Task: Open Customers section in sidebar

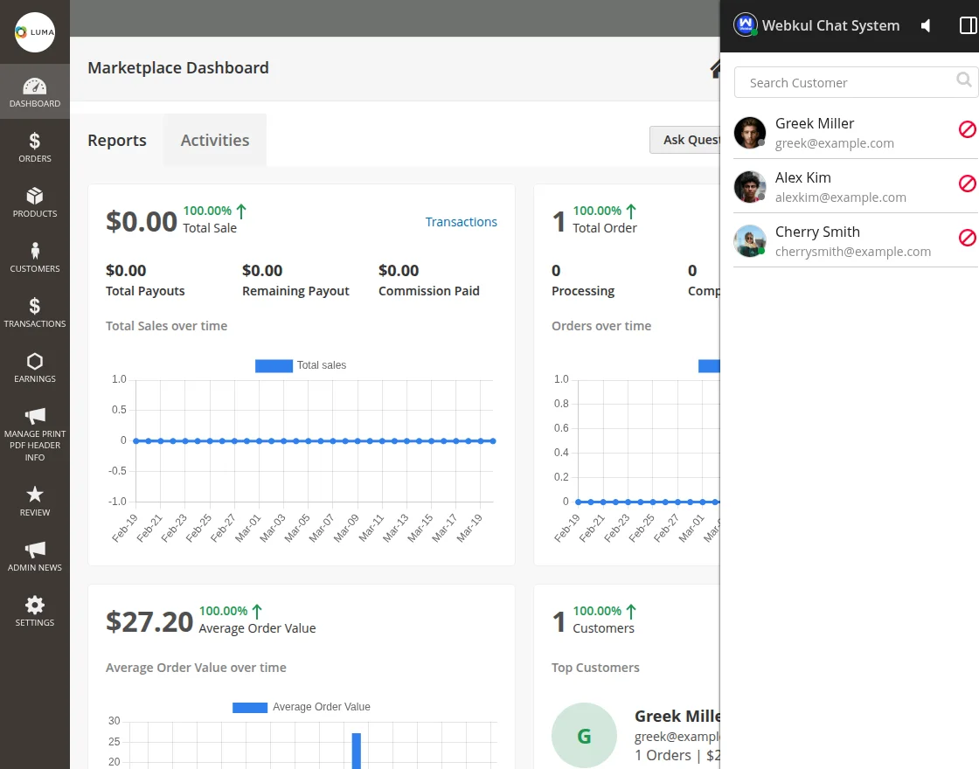Action: 35,257
